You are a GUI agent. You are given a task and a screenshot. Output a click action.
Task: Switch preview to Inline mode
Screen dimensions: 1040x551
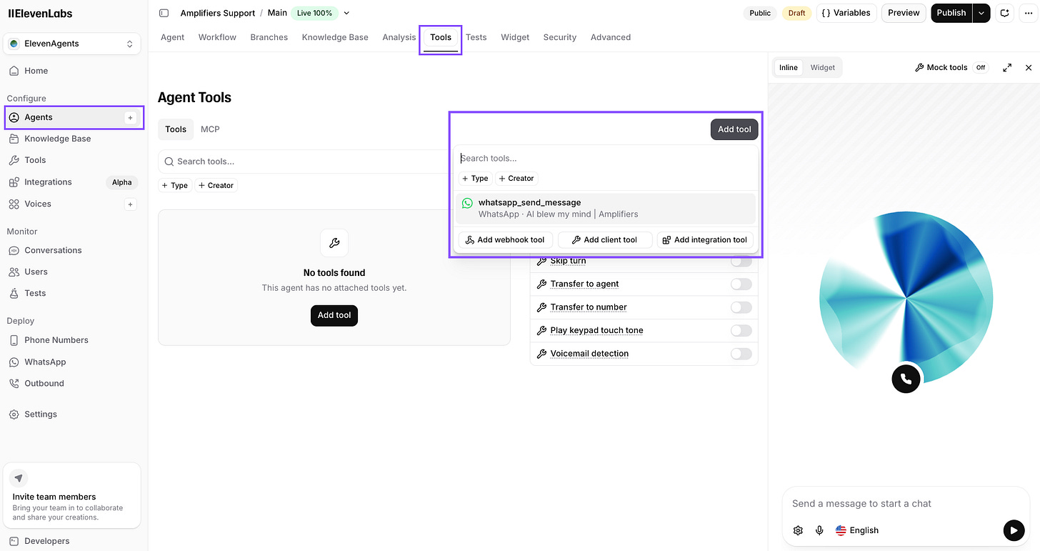789,67
